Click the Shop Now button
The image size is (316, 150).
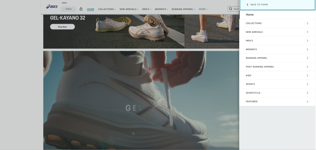62,27
